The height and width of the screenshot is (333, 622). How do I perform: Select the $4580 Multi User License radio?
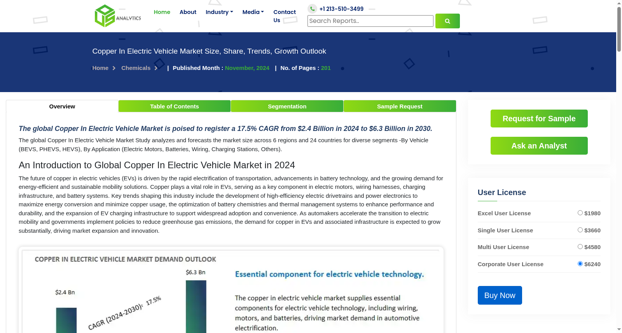tap(580, 247)
